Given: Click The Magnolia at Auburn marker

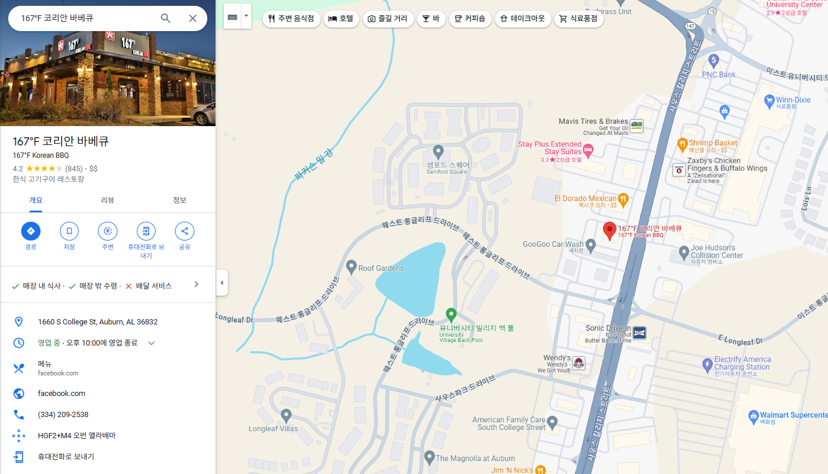Looking at the screenshot, I should [429, 457].
